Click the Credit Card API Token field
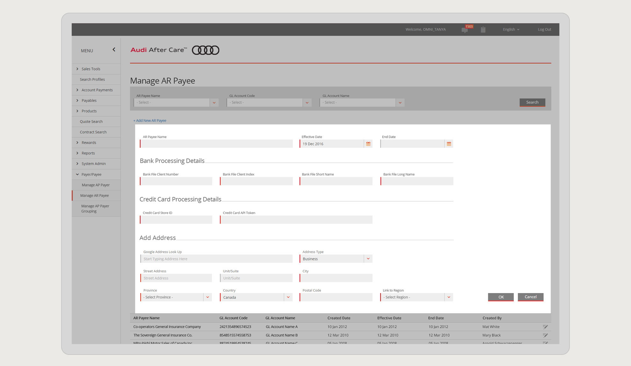The width and height of the screenshot is (631, 366). pyautogui.click(x=296, y=220)
